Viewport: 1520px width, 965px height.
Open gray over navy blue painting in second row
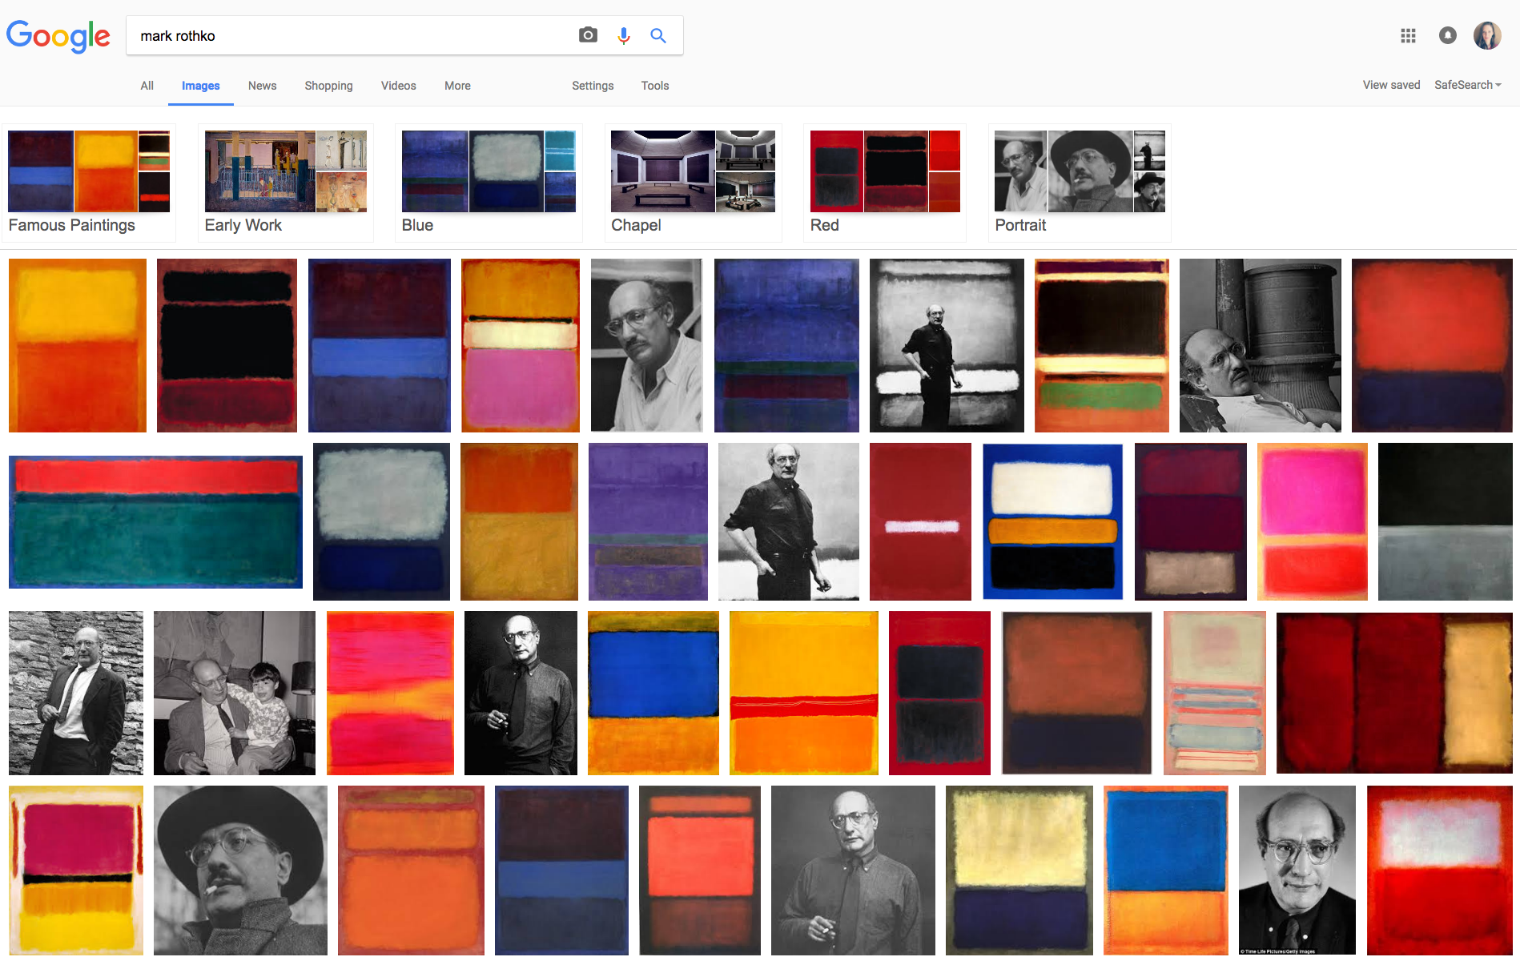pyautogui.click(x=381, y=521)
